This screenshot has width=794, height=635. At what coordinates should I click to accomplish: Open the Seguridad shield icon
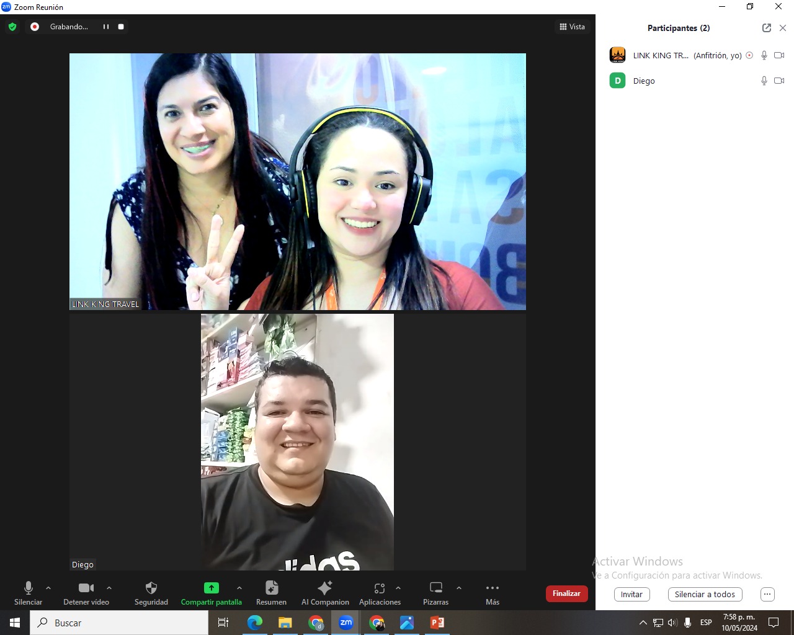pos(151,588)
